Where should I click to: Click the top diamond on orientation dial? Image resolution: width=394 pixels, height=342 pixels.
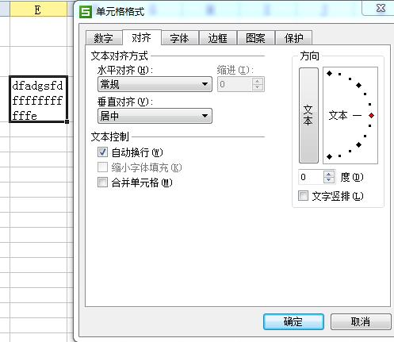click(x=329, y=73)
